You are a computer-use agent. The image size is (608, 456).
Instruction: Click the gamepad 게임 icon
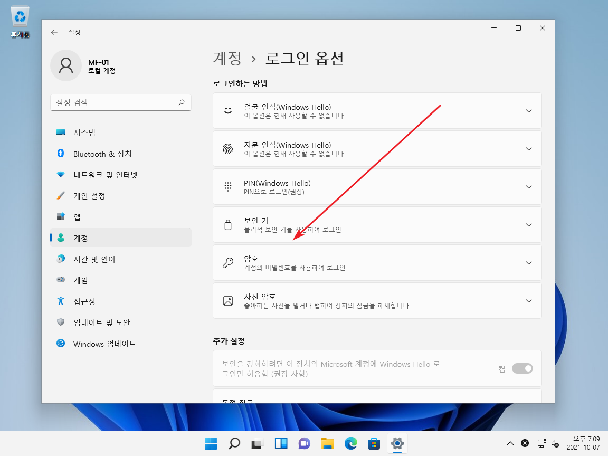tap(61, 280)
